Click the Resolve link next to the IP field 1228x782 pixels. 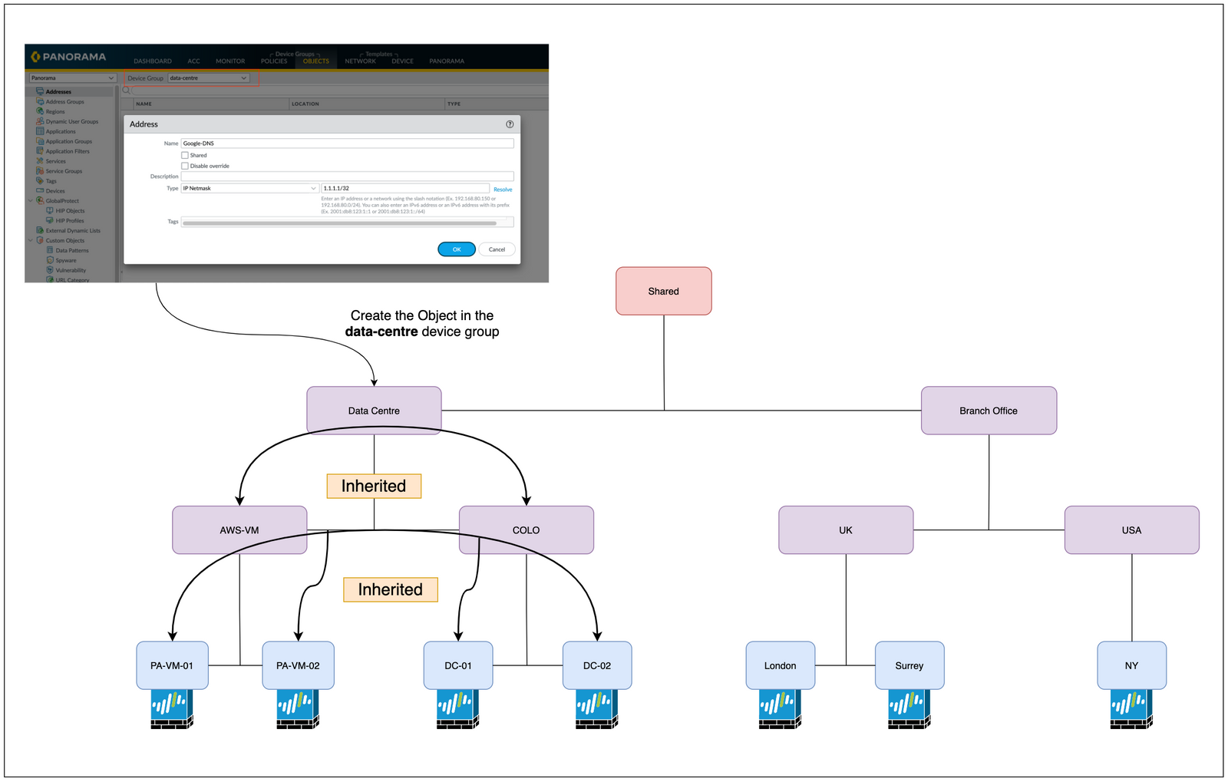click(x=503, y=190)
